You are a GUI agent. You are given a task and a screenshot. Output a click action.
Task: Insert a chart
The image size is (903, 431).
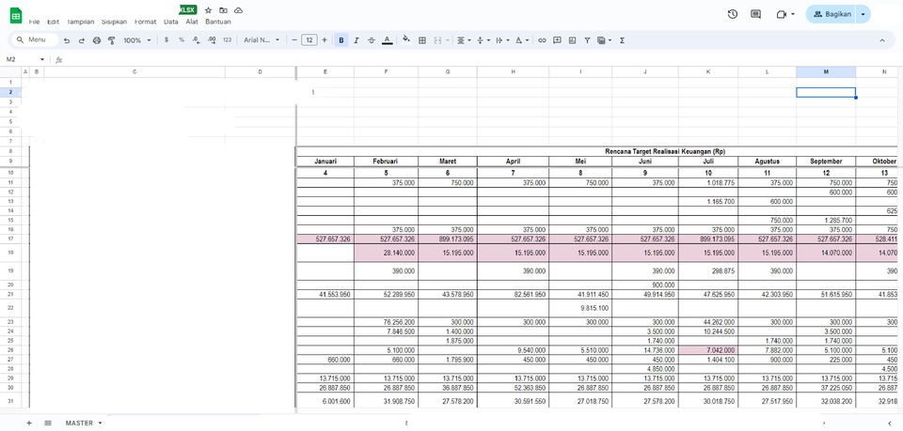pyautogui.click(x=572, y=40)
